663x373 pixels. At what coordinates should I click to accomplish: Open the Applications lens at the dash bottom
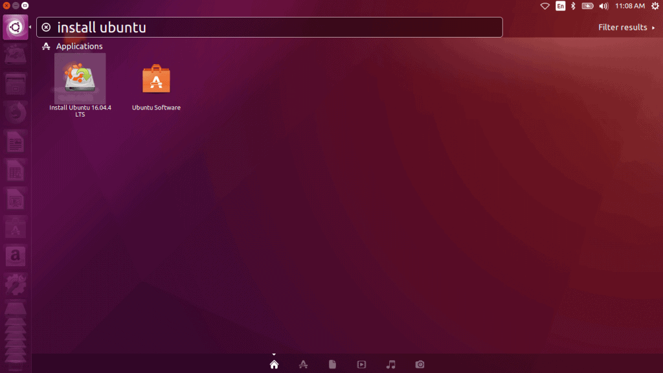(304, 364)
